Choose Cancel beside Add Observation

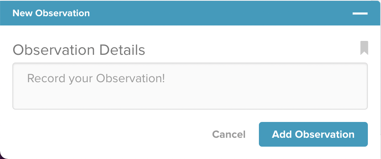coord(229,134)
